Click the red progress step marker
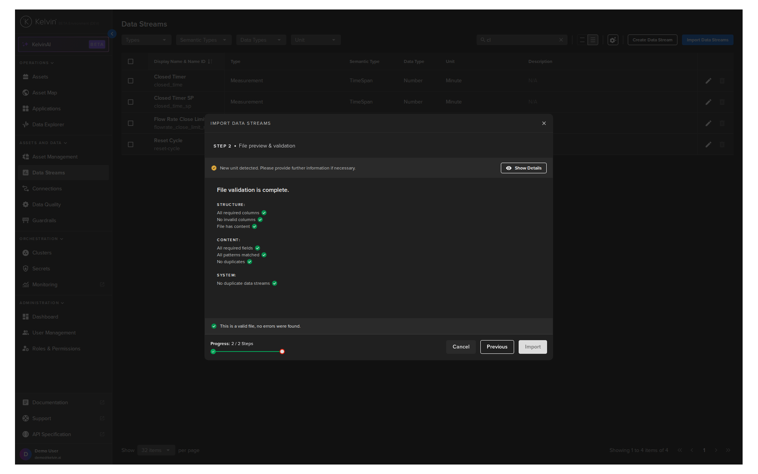 pyautogui.click(x=282, y=352)
